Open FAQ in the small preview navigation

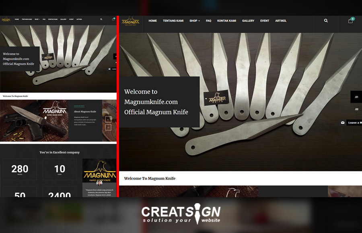click(44, 19)
